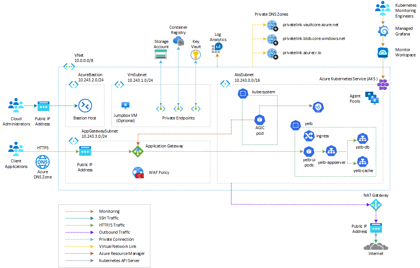Click the yelb-ui pods icon
Image resolution: width=420 pixels, height=268 pixels.
(309, 152)
